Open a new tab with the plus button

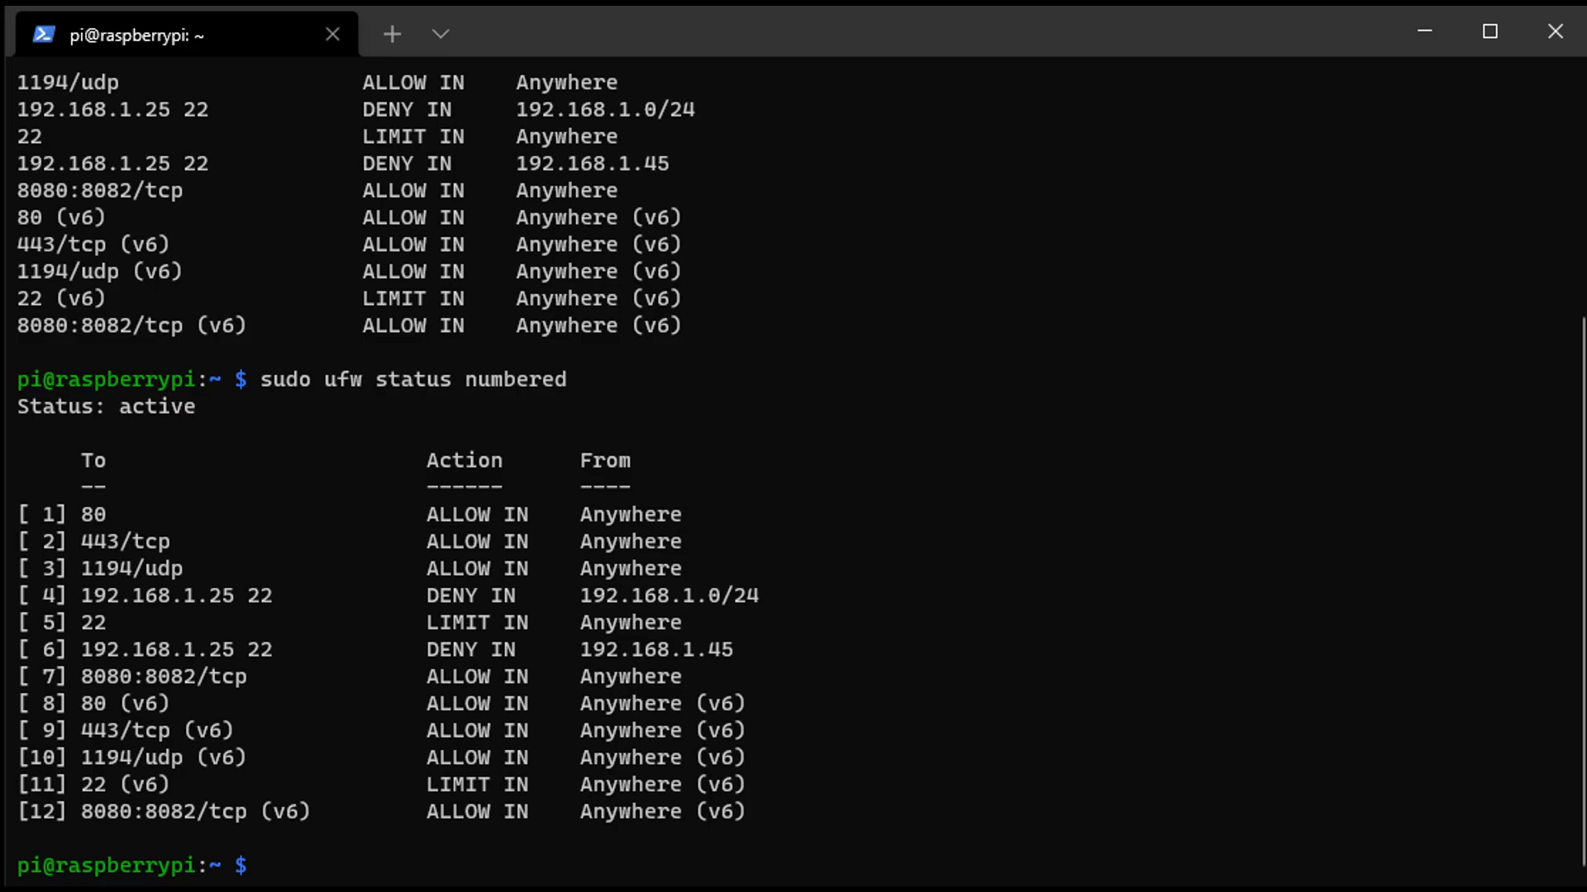click(x=392, y=34)
